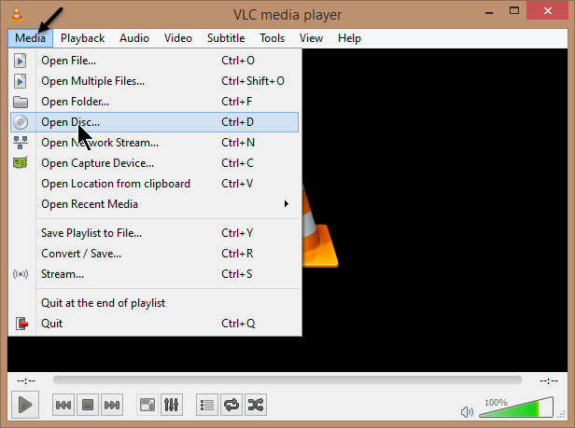Toggle the playlist view
Screen dimensions: 575x428
pyautogui.click(x=207, y=405)
